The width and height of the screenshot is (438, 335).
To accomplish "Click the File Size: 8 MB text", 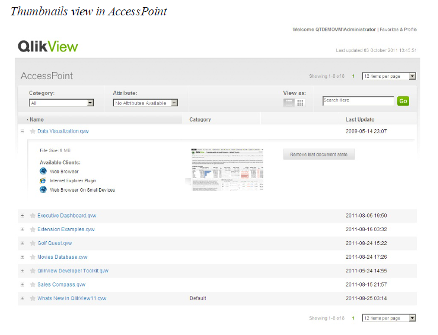I will pyautogui.click(x=55, y=150).
